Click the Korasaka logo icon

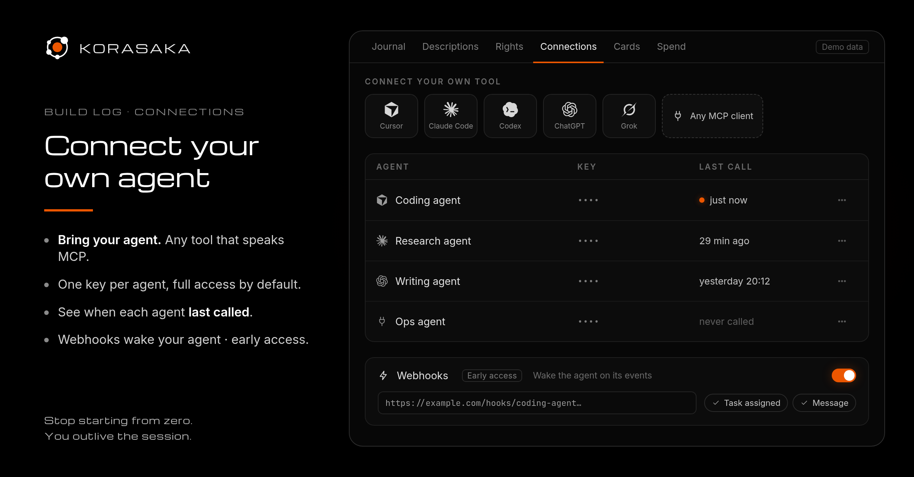57,48
